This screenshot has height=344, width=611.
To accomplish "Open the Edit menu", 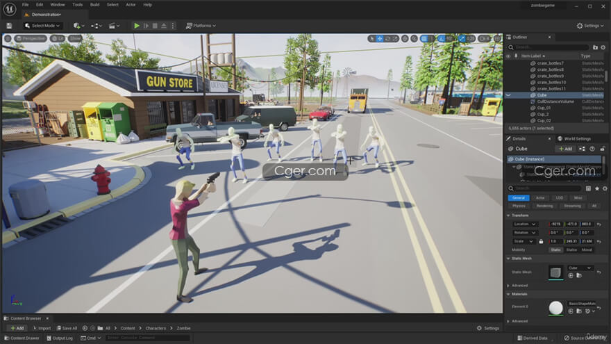I will point(40,5).
